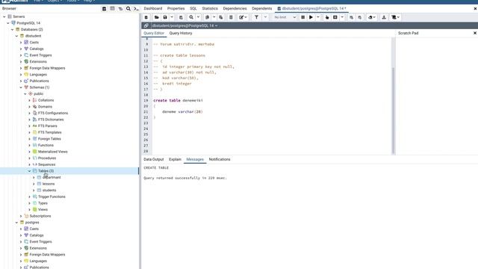The image size is (478, 269).
Task: Collapse the Tables (3) tree node
Action: tap(30, 171)
